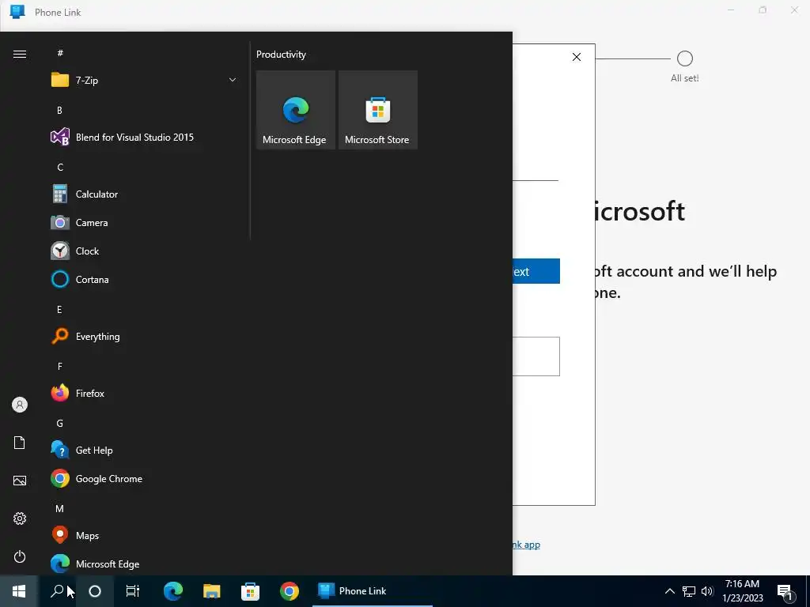Click the Cortana circle on the taskbar
This screenshot has width=810, height=607.
[95, 591]
